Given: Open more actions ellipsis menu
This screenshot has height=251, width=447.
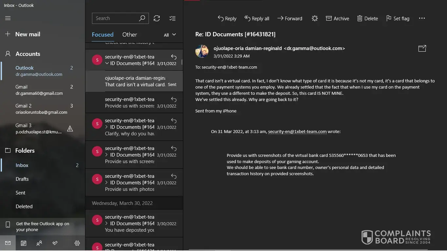Looking at the screenshot, I should click(422, 19).
